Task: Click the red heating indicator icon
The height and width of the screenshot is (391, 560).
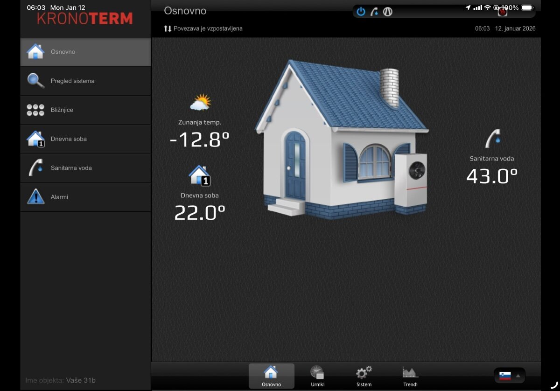Action: (x=503, y=13)
